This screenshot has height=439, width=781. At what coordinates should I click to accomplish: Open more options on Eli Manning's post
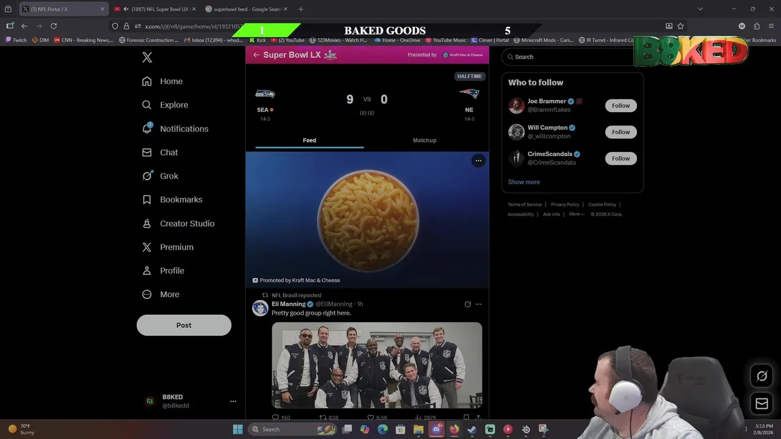pyautogui.click(x=478, y=304)
